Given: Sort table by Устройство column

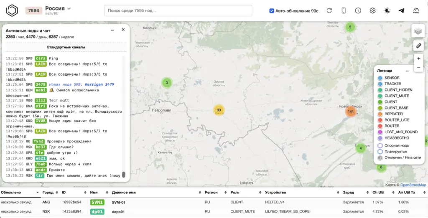Looking at the screenshot, I should pos(275,193).
